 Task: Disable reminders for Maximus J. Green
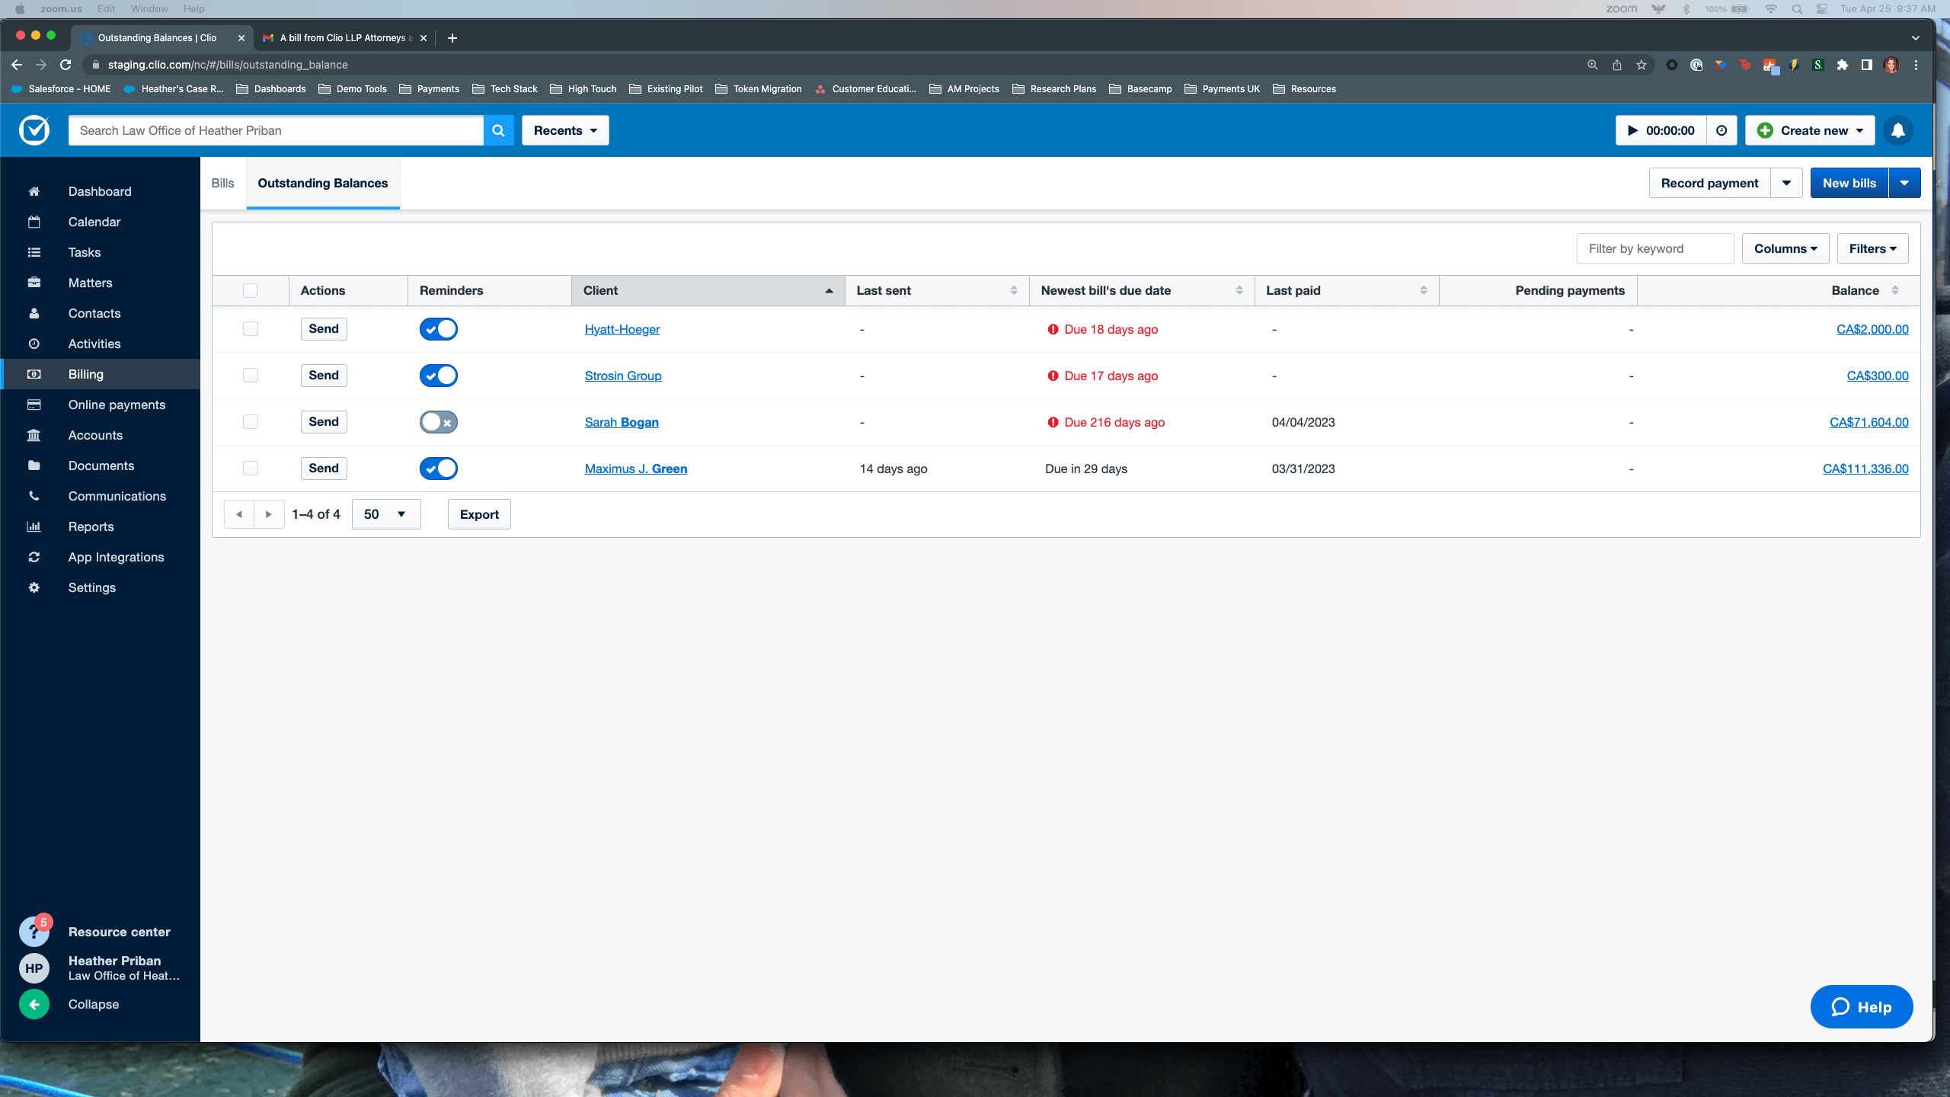coord(439,469)
